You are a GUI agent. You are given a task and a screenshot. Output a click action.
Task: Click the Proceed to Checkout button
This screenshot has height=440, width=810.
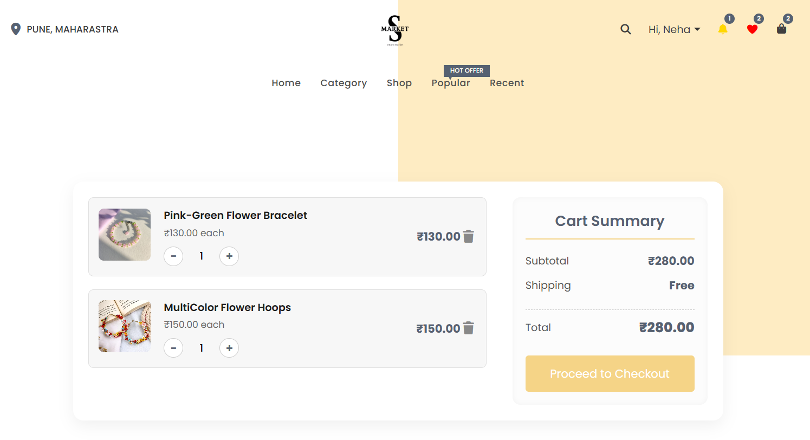(x=610, y=373)
